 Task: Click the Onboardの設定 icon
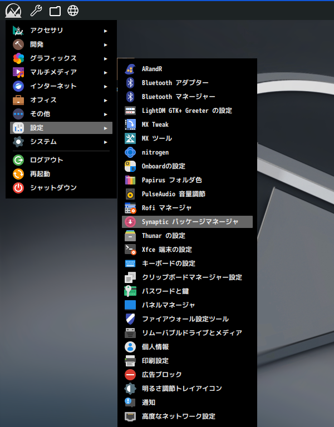click(130, 166)
